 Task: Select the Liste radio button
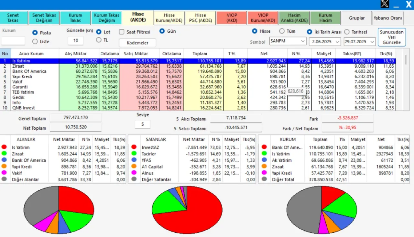point(35,41)
